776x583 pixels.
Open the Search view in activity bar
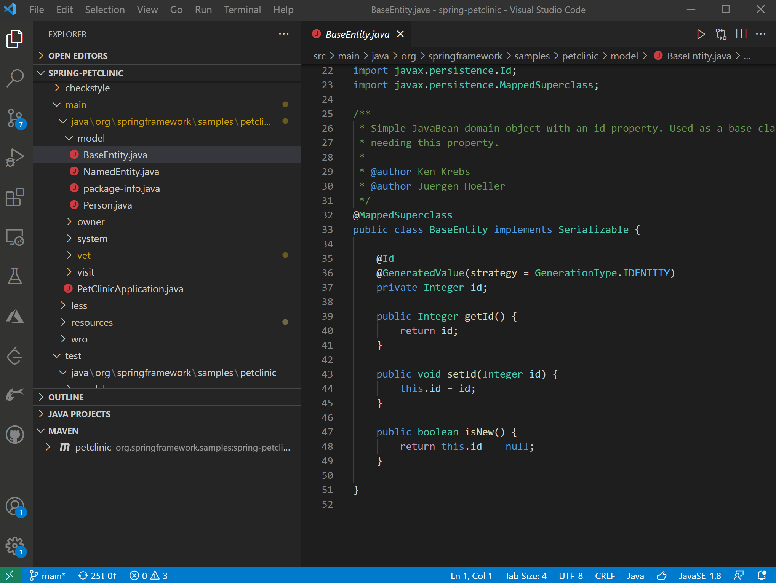click(15, 78)
